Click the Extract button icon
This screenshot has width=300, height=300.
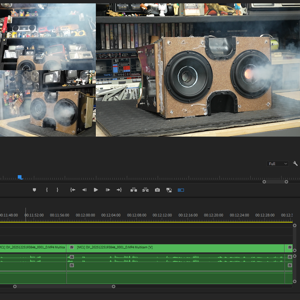(145, 190)
